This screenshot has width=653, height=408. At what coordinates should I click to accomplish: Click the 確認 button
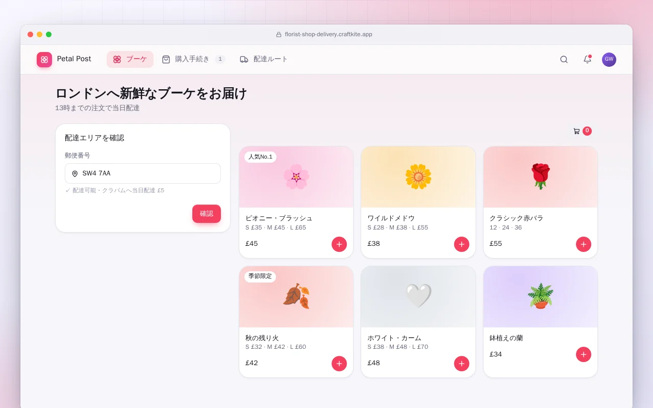(207, 214)
